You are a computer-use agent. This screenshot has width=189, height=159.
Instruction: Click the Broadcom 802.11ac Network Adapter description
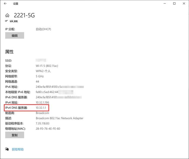[59, 118]
